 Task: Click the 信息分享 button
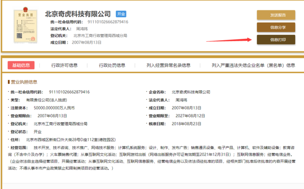(x=276, y=27)
